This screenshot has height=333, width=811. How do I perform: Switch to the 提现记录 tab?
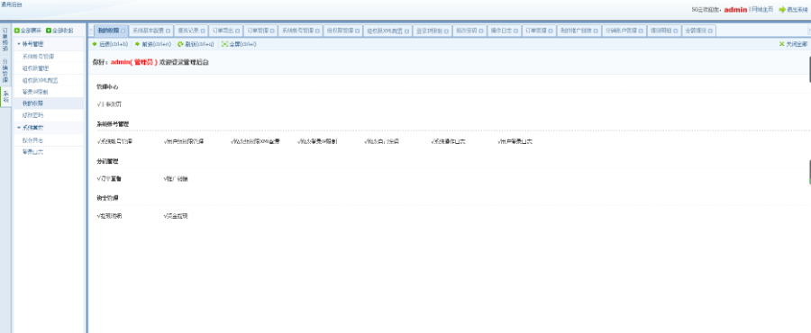coord(191,31)
